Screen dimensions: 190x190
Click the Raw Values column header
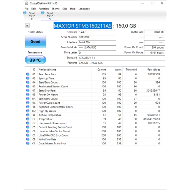tap(149, 70)
